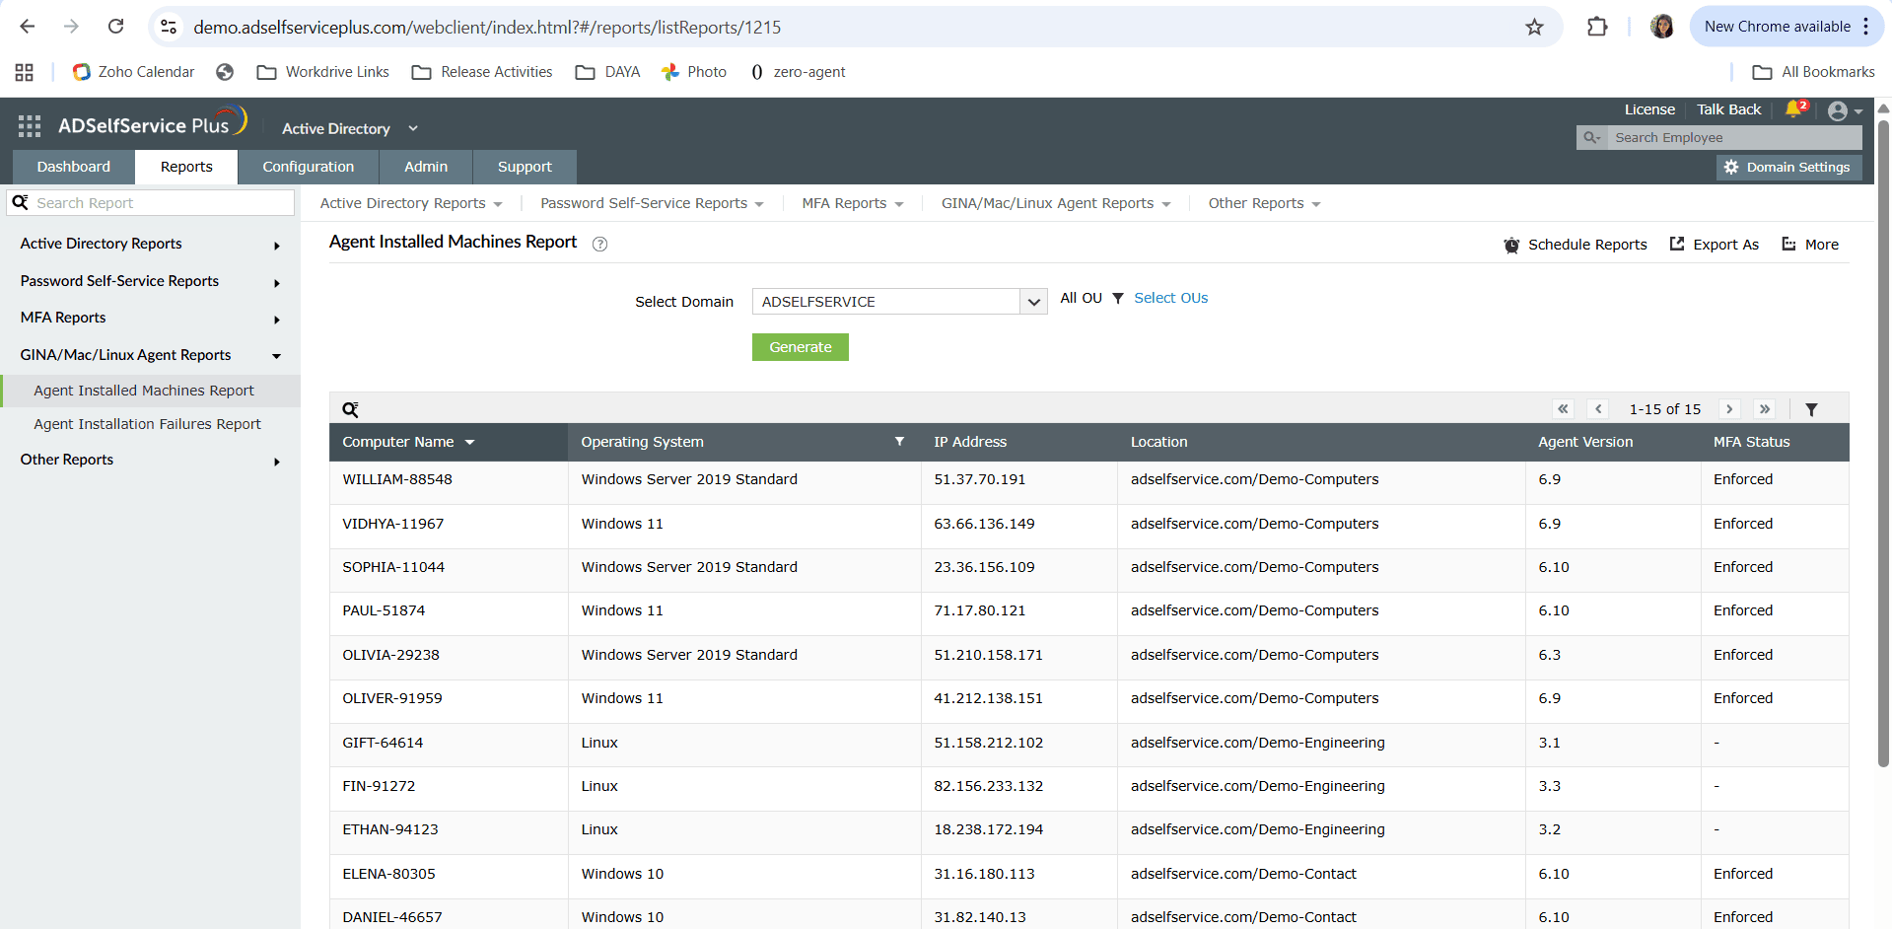Open the Chrome extensions puzzle icon
1892x929 pixels.
(x=1597, y=27)
